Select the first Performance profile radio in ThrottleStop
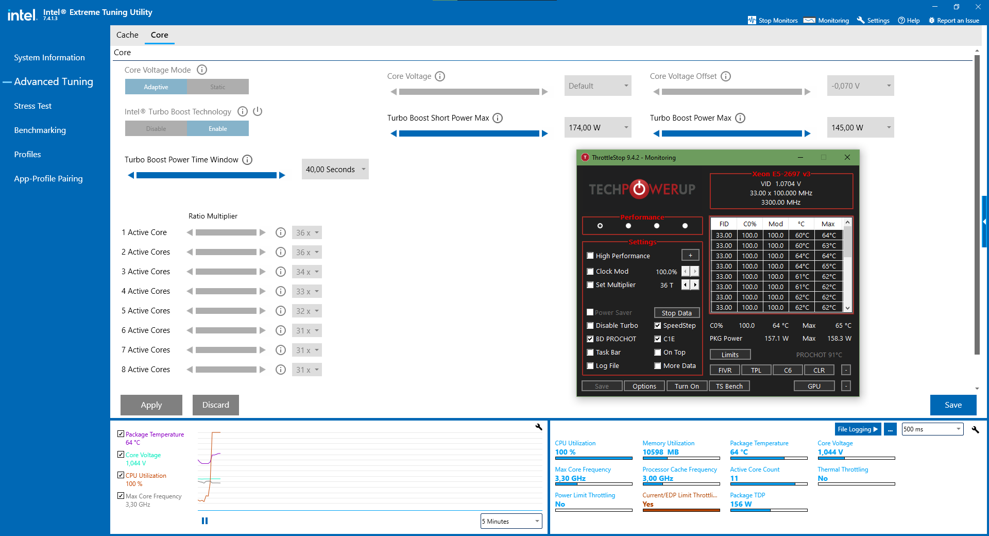The width and height of the screenshot is (989, 536). pyautogui.click(x=600, y=226)
